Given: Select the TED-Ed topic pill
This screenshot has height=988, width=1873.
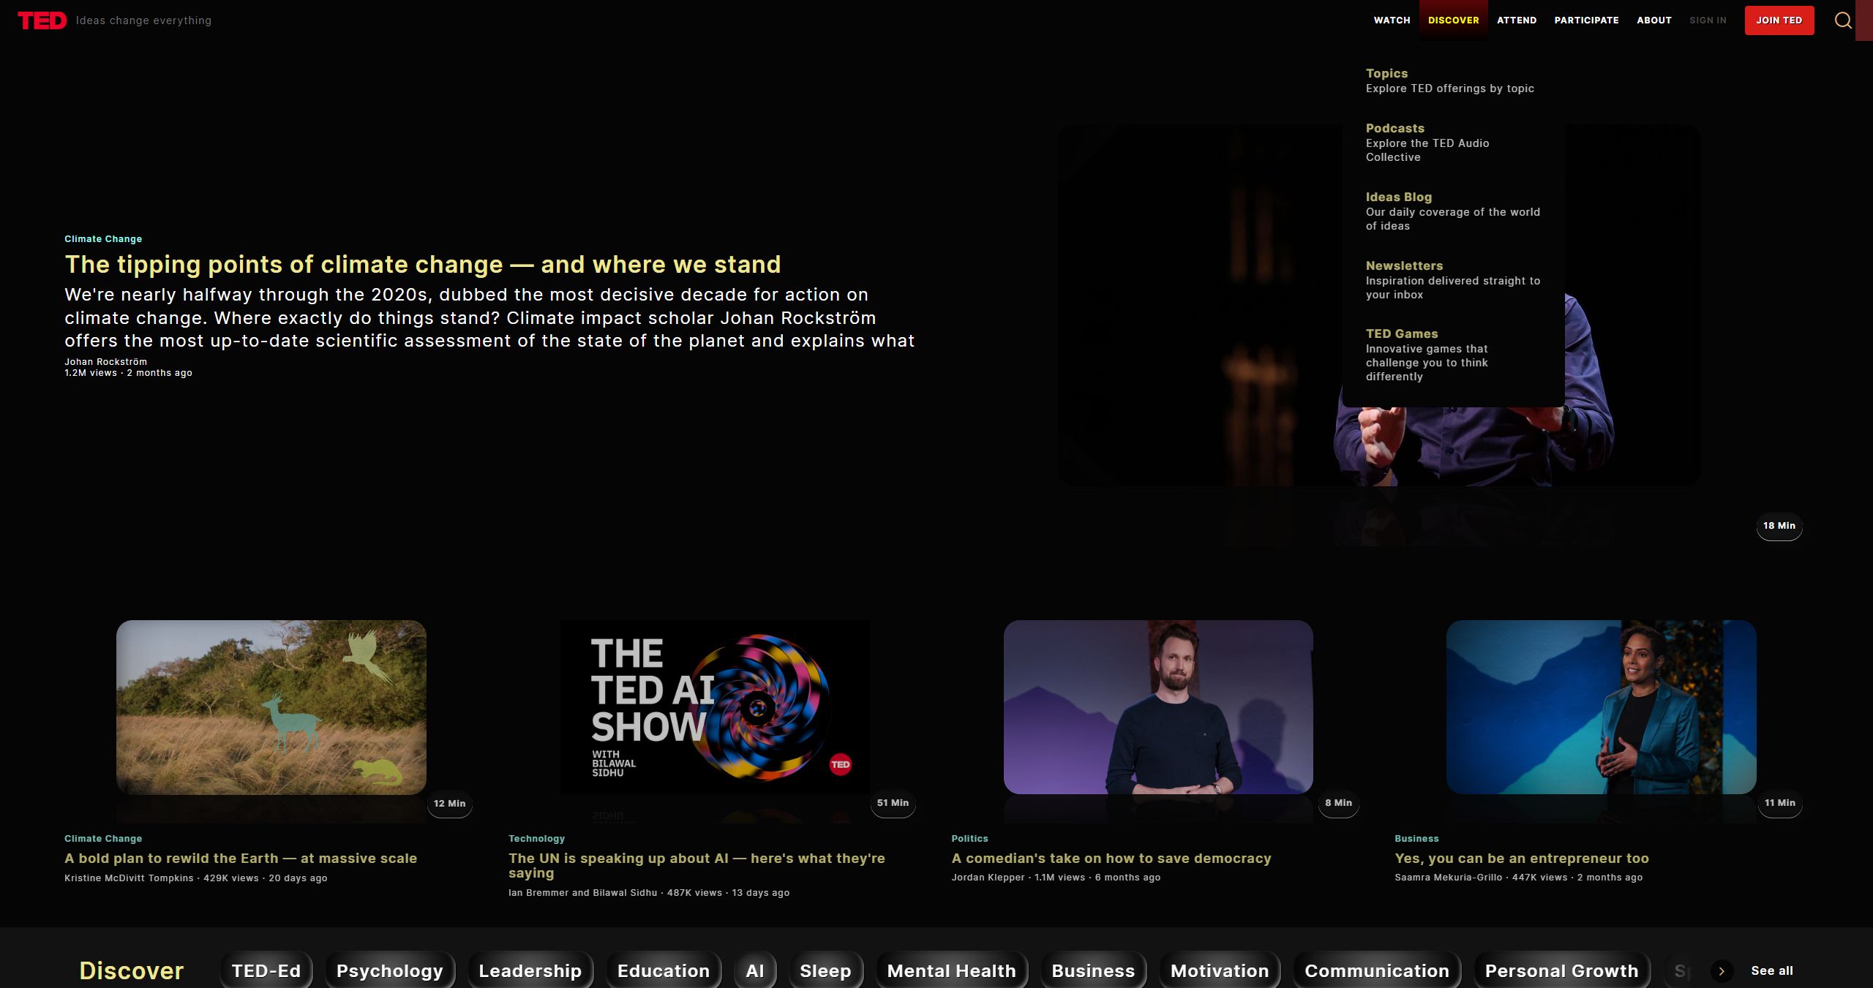Looking at the screenshot, I should 266,970.
